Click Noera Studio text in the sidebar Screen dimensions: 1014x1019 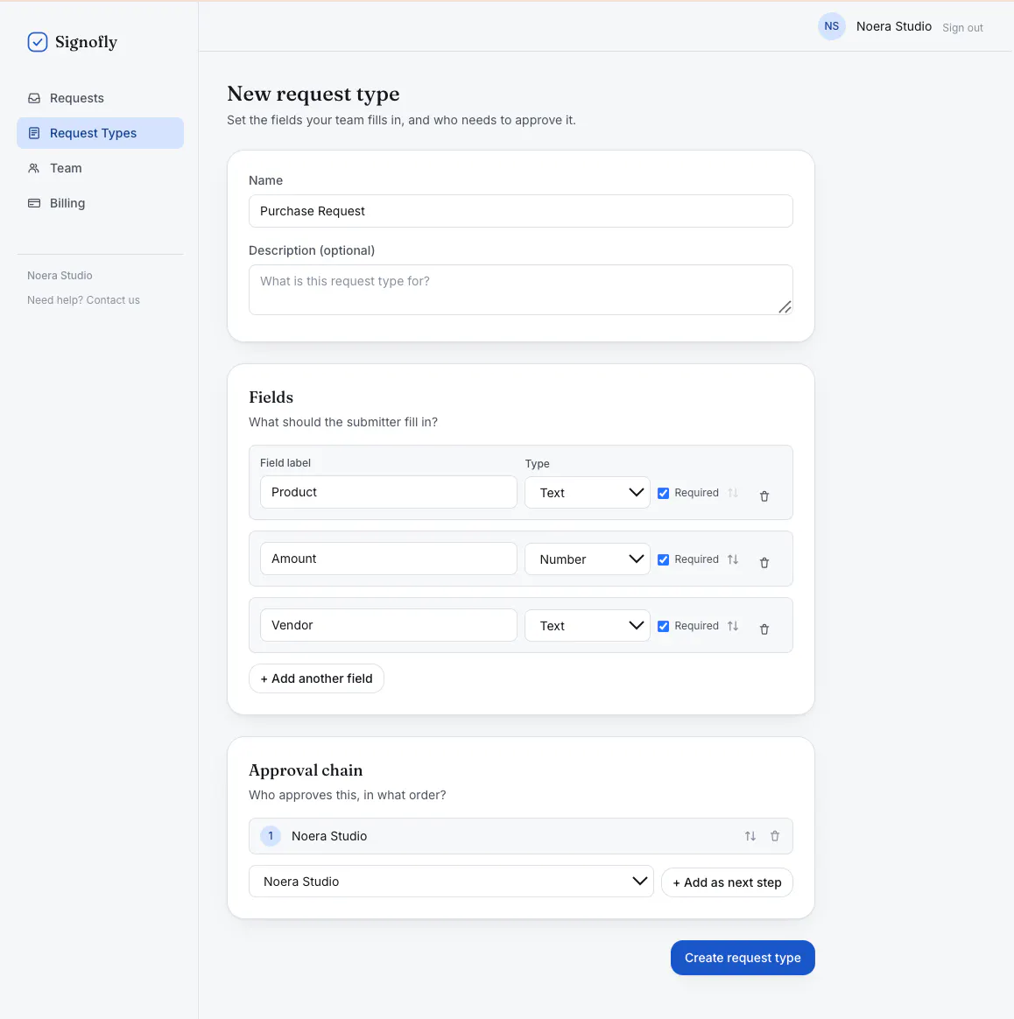(x=60, y=276)
